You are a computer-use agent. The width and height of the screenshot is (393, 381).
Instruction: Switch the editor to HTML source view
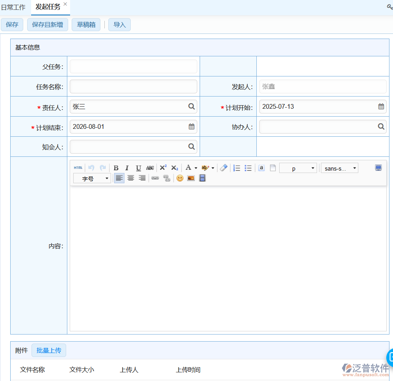(78, 168)
